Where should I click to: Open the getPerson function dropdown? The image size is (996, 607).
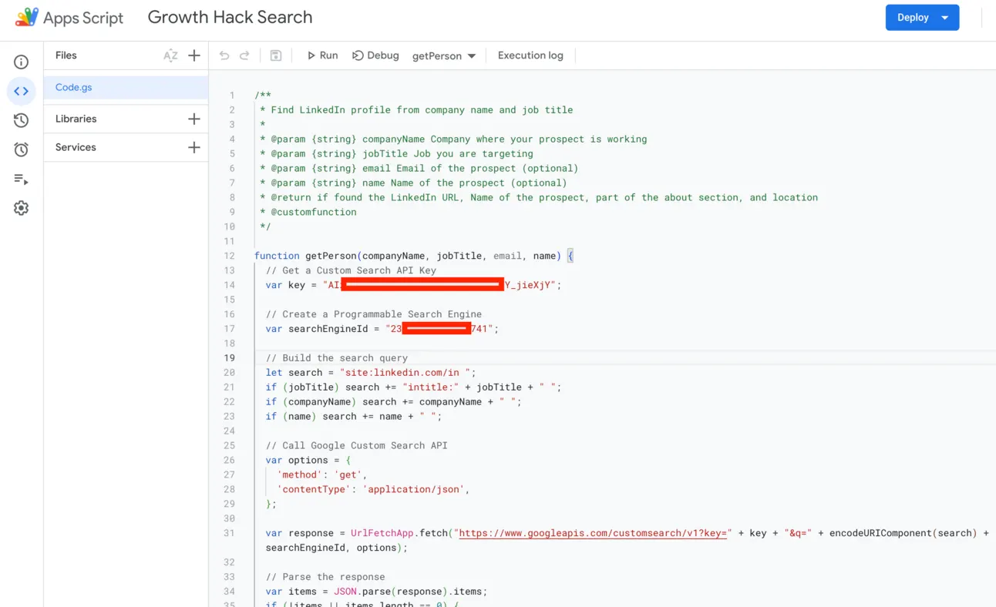click(444, 55)
